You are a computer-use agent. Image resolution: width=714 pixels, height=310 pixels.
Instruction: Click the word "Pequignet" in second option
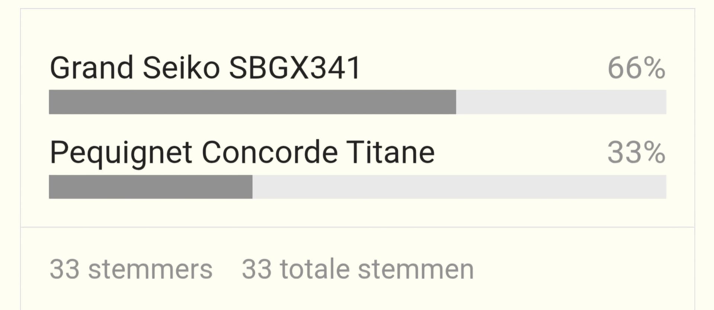[x=121, y=153]
